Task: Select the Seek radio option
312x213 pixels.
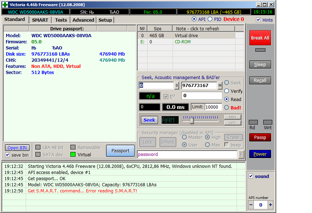Action: pyautogui.click(x=226, y=83)
